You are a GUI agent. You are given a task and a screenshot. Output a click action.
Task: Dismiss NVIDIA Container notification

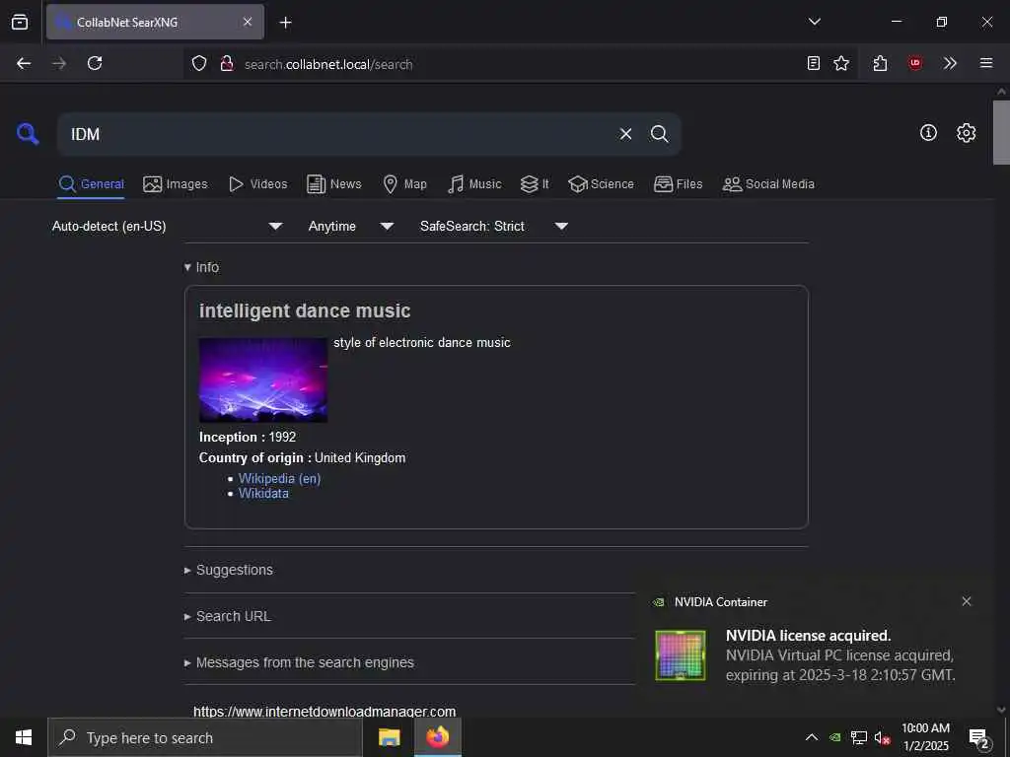[x=967, y=601]
